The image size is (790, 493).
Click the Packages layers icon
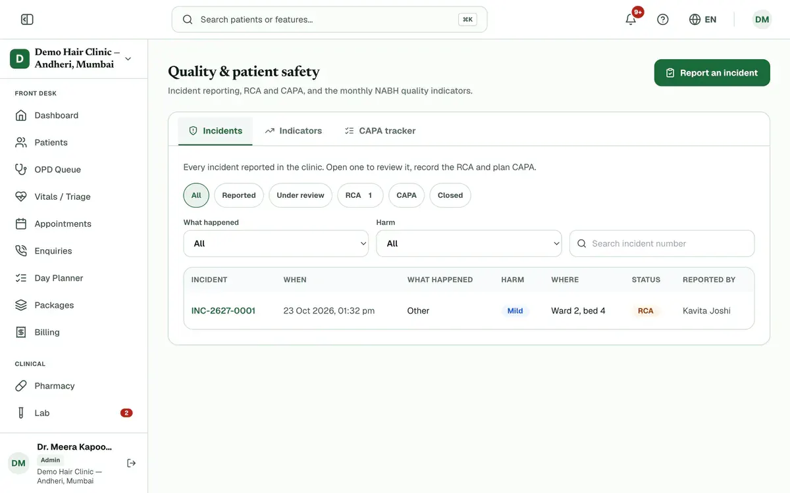(x=21, y=305)
